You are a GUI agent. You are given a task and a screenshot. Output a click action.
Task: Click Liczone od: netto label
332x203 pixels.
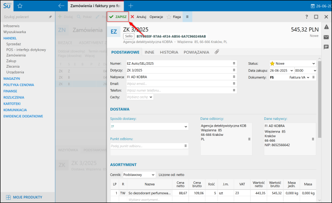(171, 175)
